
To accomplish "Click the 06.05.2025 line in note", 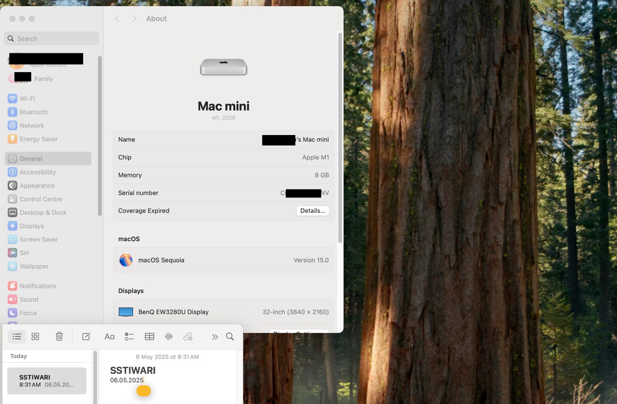I will coord(127,380).
